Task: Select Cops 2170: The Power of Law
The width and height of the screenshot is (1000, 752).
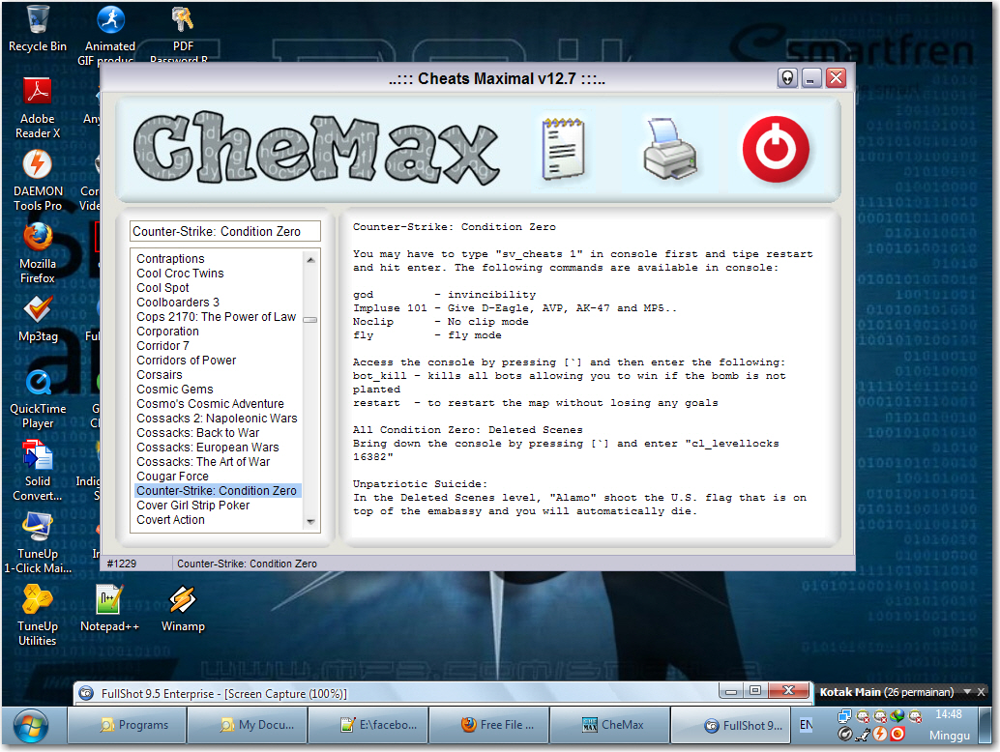Action: (217, 317)
